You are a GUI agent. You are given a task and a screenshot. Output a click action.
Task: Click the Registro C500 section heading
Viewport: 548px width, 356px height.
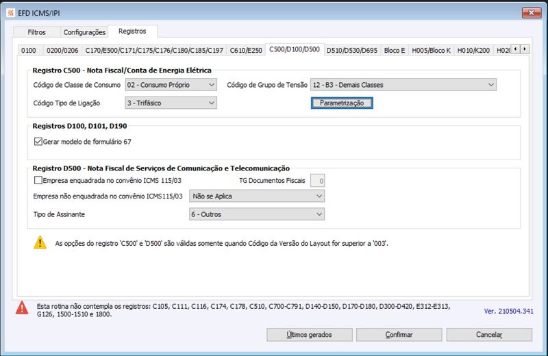click(122, 71)
